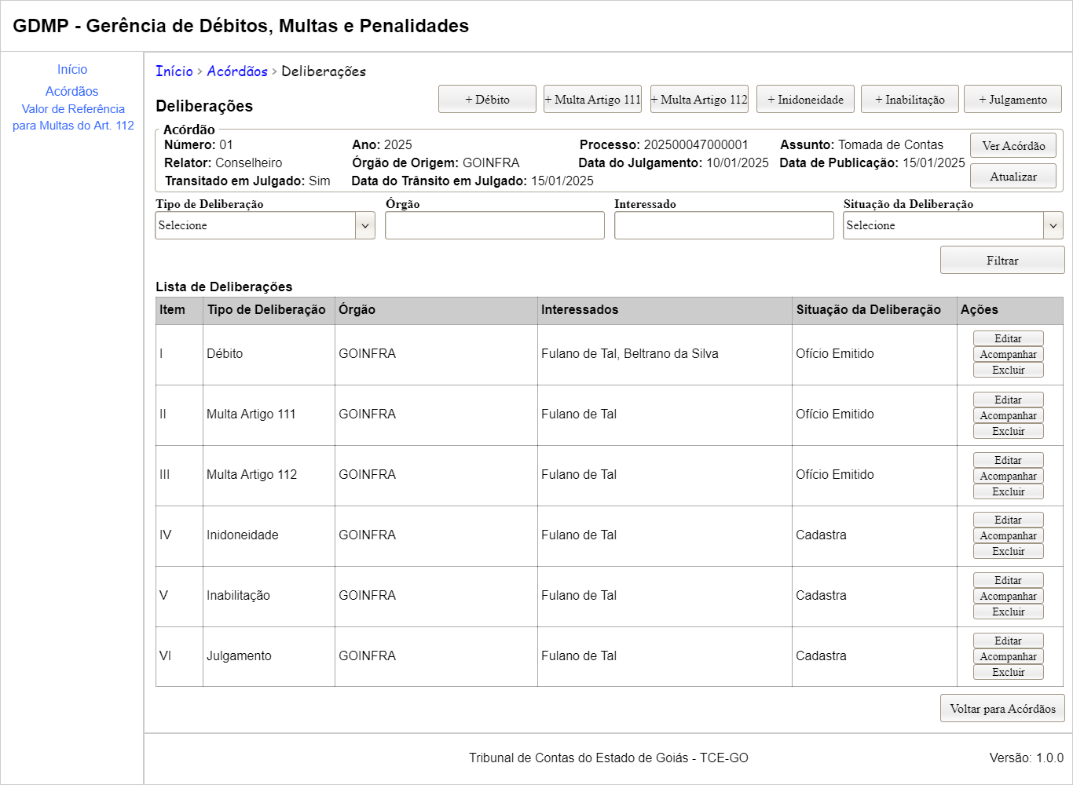Open the Situação da Deliberação dropdown
Screen dimensions: 1073x785
click(x=953, y=226)
